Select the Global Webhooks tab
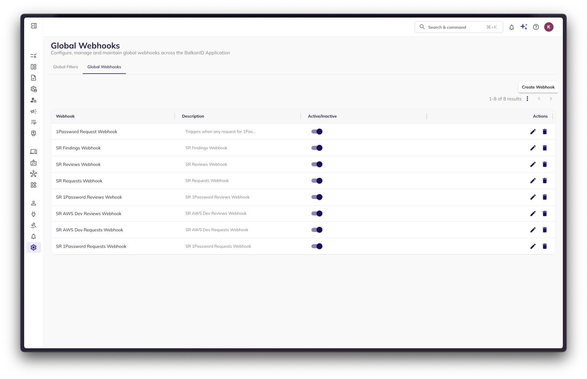The width and height of the screenshot is (587, 379). pyautogui.click(x=104, y=67)
